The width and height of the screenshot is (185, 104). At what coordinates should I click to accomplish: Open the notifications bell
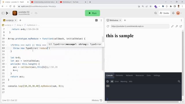pyautogui.click(x=173, y=13)
